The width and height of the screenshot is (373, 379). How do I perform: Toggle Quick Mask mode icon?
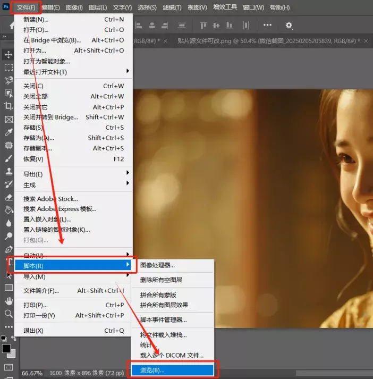[9, 367]
